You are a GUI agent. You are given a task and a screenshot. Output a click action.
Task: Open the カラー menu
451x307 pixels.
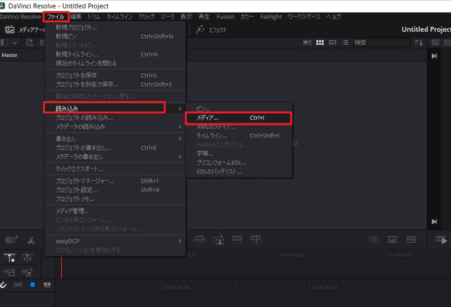click(247, 17)
